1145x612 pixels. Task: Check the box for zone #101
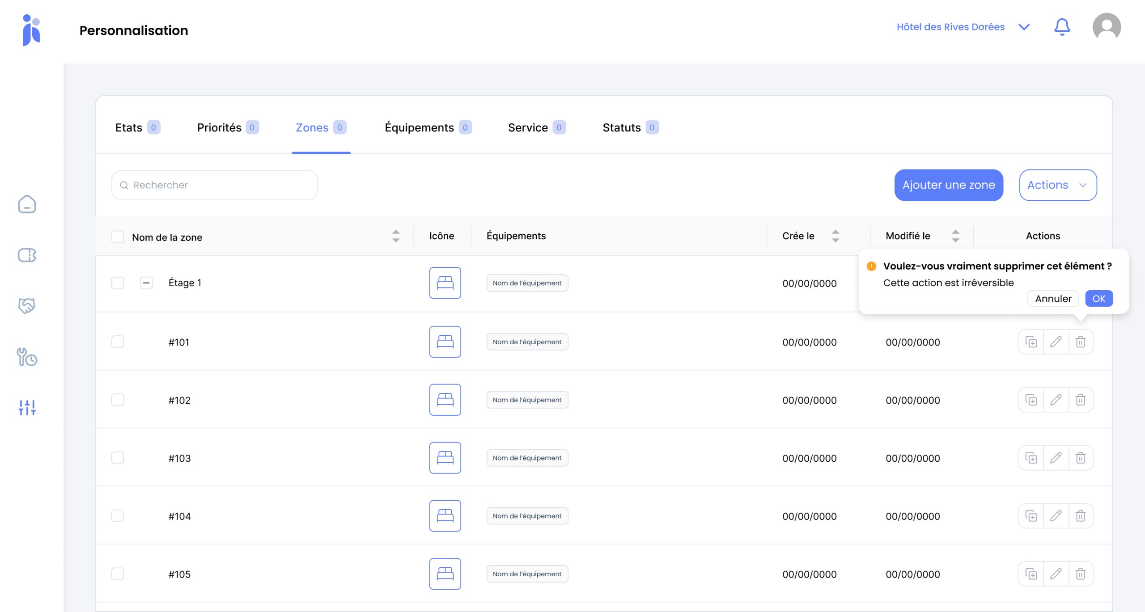pos(118,342)
